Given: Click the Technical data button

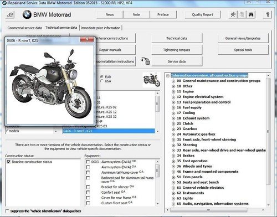Looking at the screenshot, I should [177, 38].
